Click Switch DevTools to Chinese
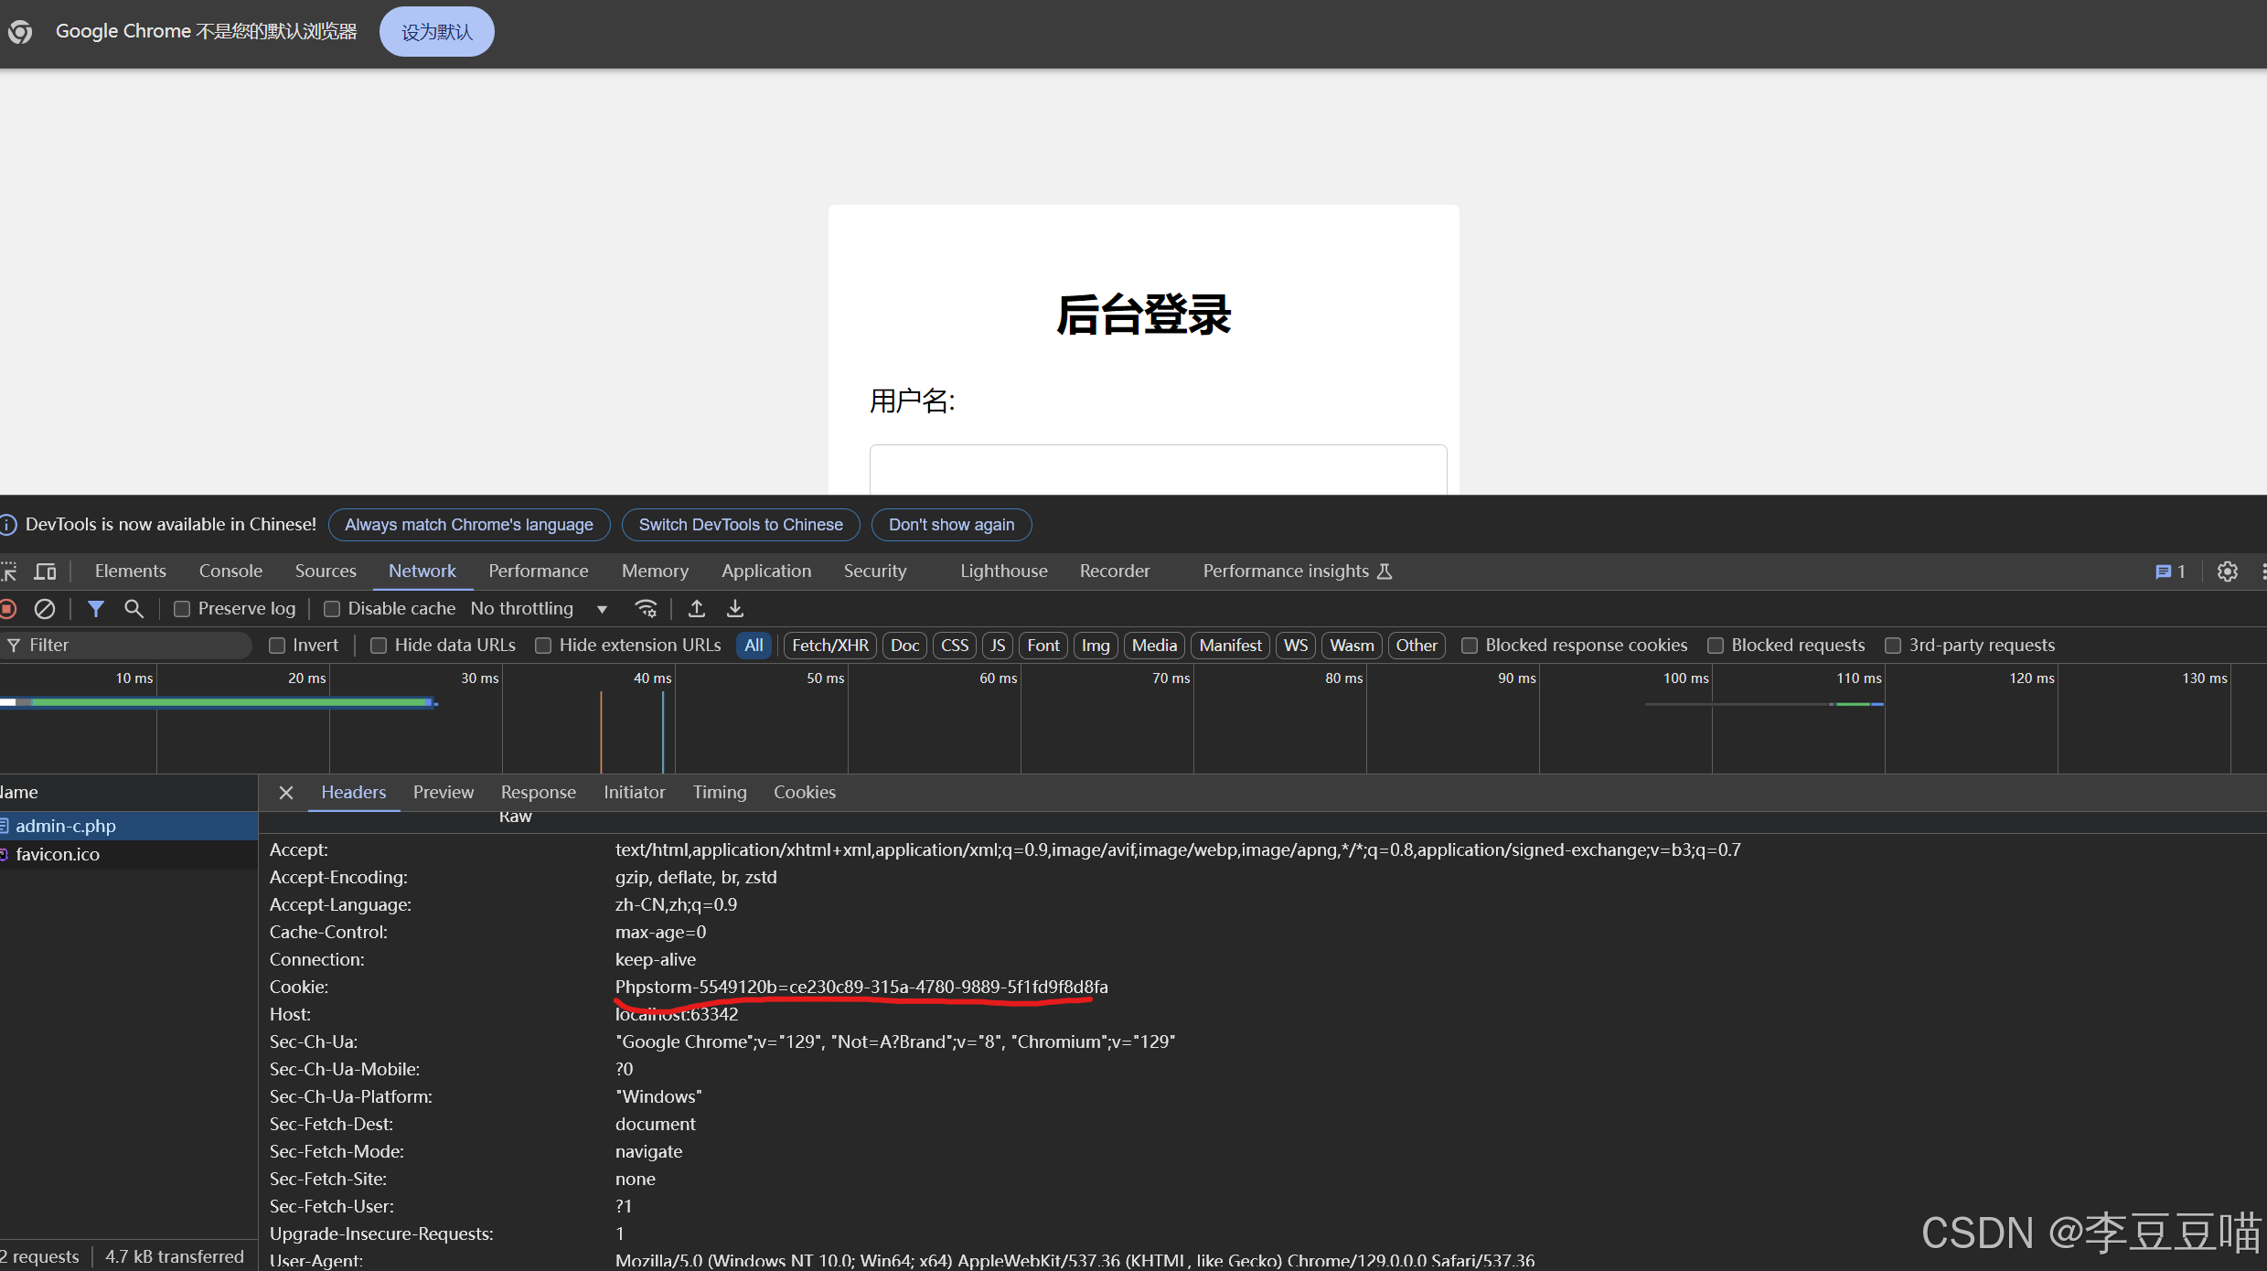The width and height of the screenshot is (2267, 1271). (x=740, y=524)
